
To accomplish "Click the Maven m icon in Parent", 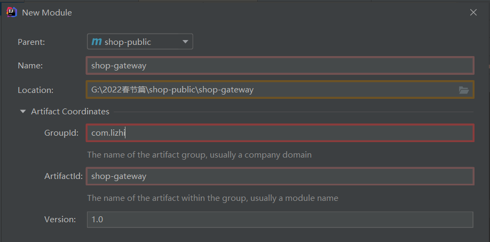I will point(96,42).
